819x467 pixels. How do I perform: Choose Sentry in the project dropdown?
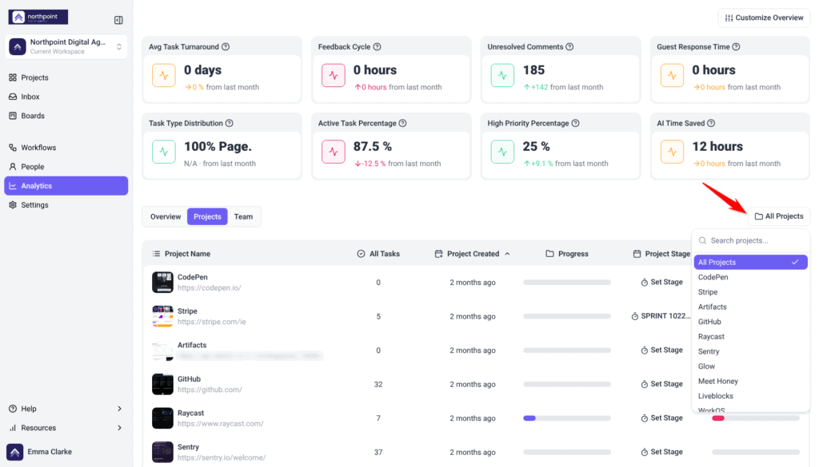pos(750,351)
